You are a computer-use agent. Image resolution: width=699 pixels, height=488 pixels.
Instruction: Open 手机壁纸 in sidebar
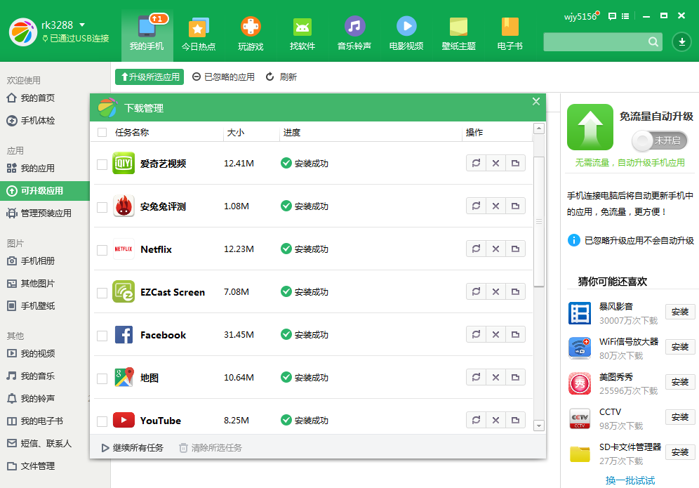[x=31, y=306]
